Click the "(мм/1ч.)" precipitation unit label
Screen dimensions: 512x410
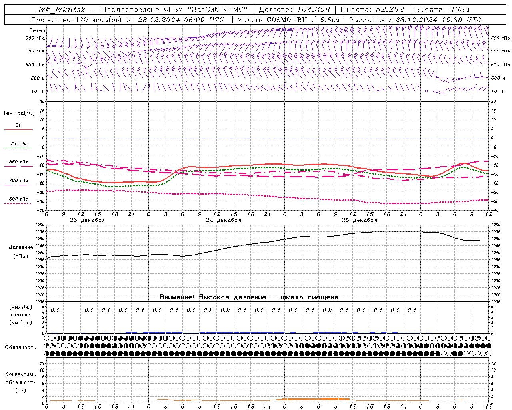pos(21,322)
